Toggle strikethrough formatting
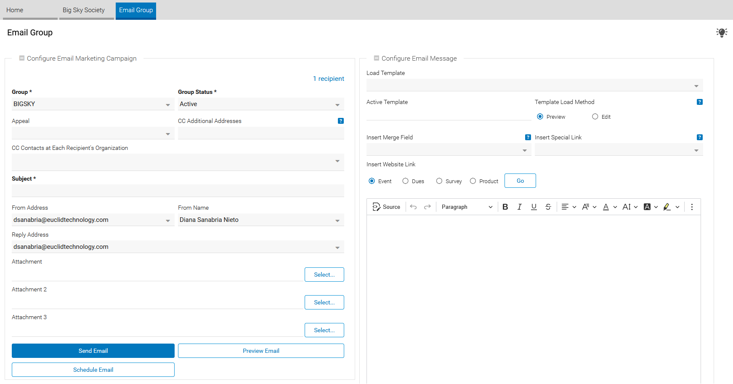Image resolution: width=733 pixels, height=384 pixels. click(548, 207)
